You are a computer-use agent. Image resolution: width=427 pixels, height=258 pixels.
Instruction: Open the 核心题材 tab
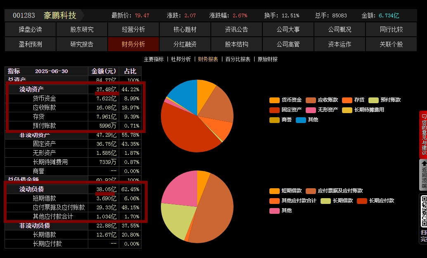tap(185, 29)
